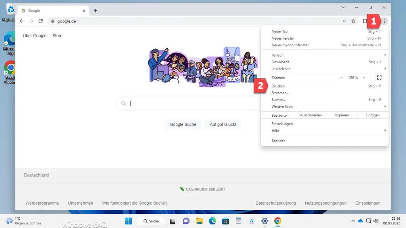The height and width of the screenshot is (228, 406).
Task: Open the Windows Start menu
Action: click(x=128, y=221)
